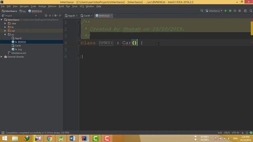Run the Inheritance configuration
Image resolution: width=253 pixels, height=142 pixels.
pos(226,11)
